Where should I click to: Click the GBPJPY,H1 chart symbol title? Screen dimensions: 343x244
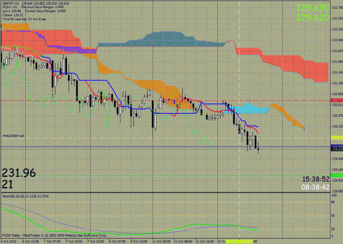(11, 4)
